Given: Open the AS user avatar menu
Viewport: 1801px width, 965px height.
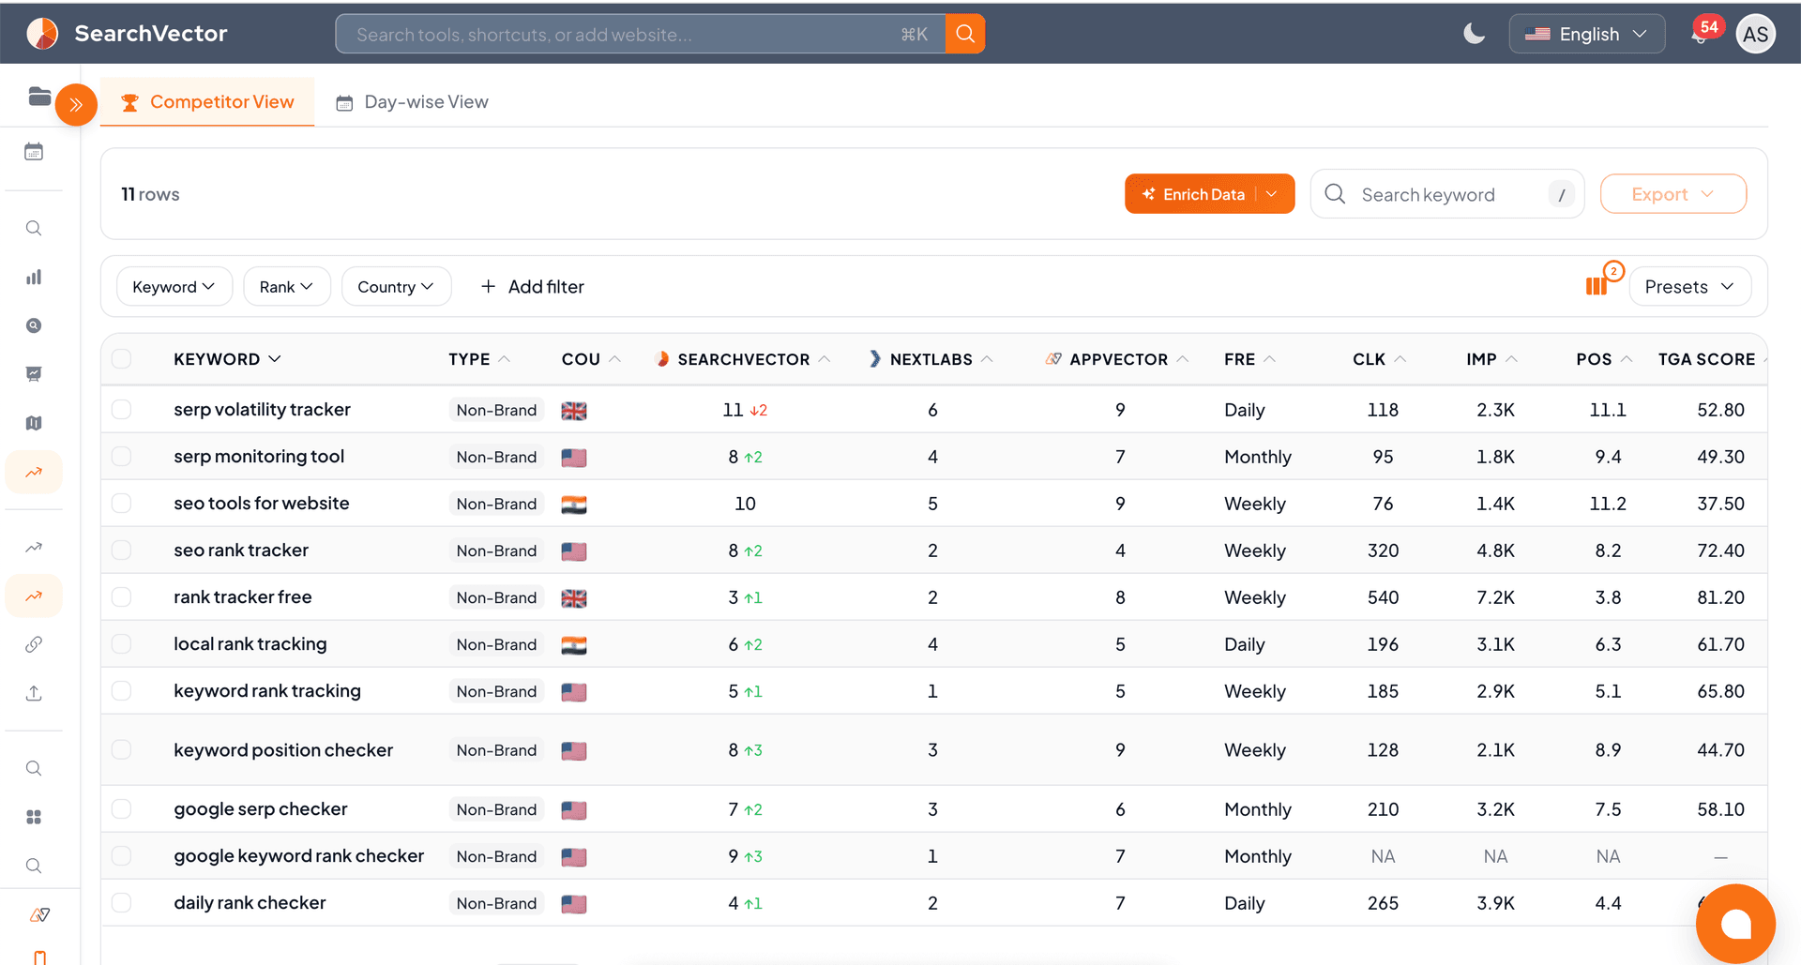Looking at the screenshot, I should pyautogui.click(x=1755, y=34).
